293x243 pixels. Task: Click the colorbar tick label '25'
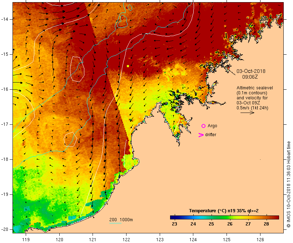[211, 224]
